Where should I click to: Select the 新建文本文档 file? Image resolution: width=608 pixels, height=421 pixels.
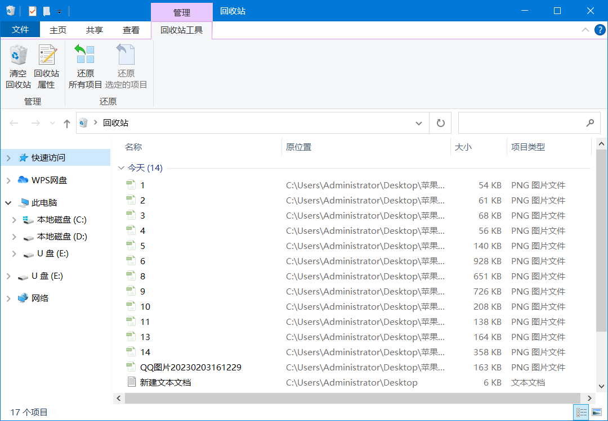[x=166, y=382]
